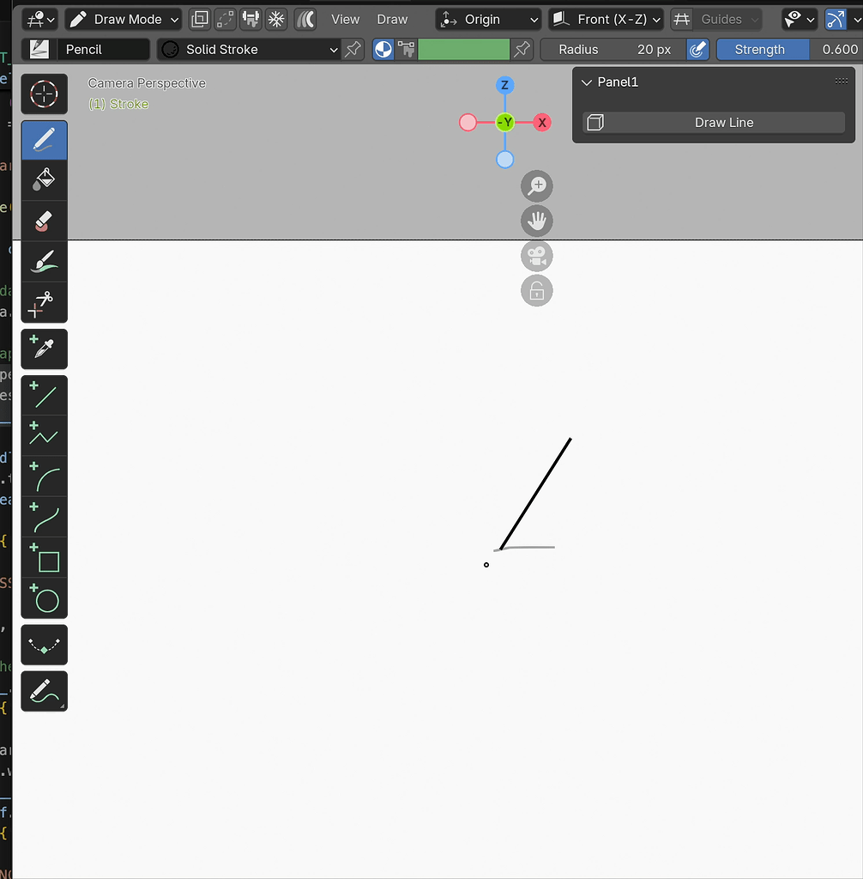Select the Curve primitive tool
The image size is (863, 879).
coord(45,517)
